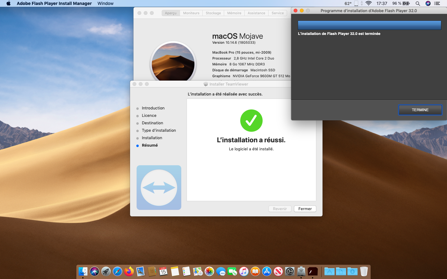Open App Store icon in Dock
The width and height of the screenshot is (447, 279).
pyautogui.click(x=267, y=272)
